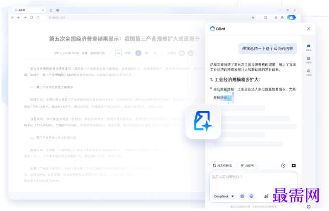This screenshot has width=329, height=211.
Task: Select small font size 小
Action: point(138,53)
